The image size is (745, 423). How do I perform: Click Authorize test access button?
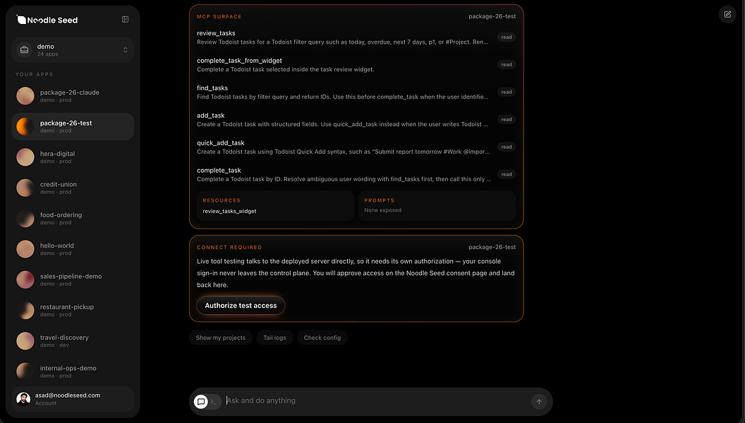point(241,305)
